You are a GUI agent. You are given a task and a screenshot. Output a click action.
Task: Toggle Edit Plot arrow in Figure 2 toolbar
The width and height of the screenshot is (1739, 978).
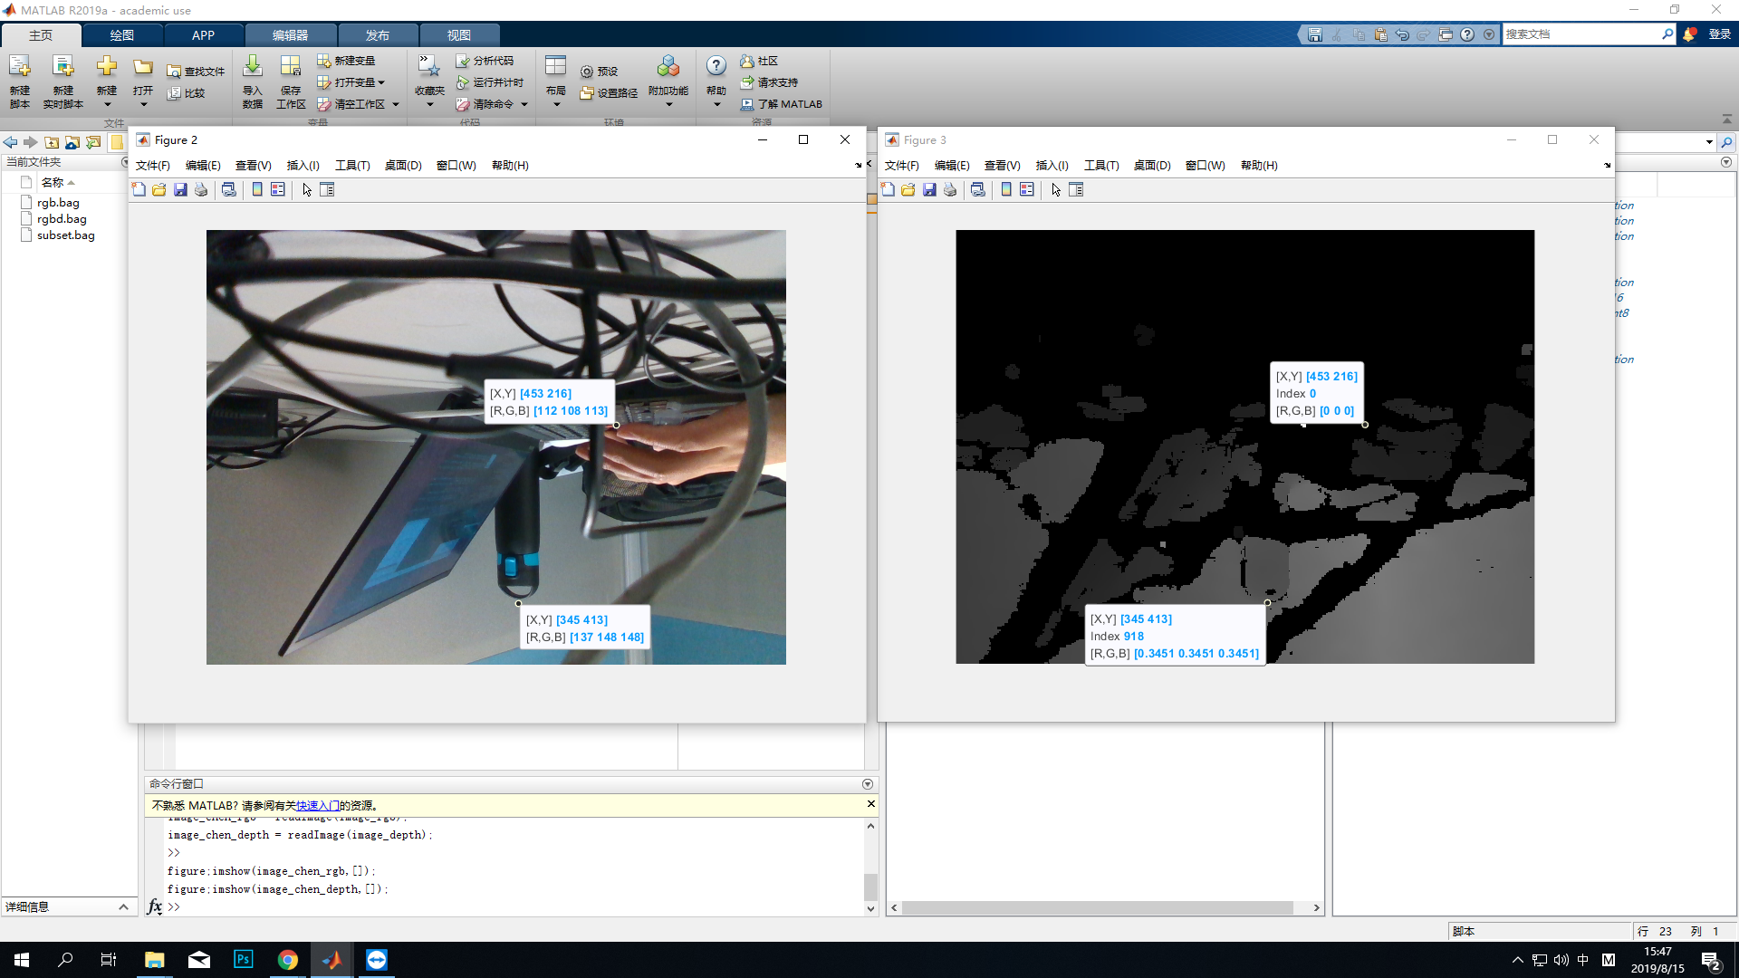tap(307, 190)
